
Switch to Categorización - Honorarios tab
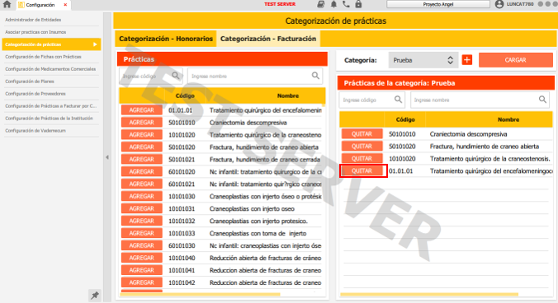coord(166,39)
